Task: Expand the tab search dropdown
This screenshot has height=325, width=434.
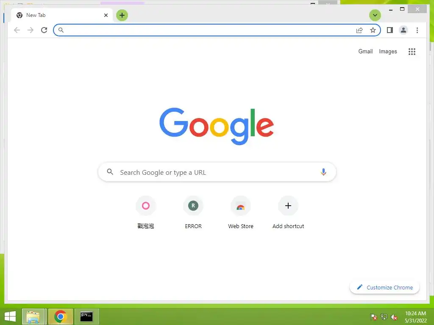Action: [x=375, y=15]
